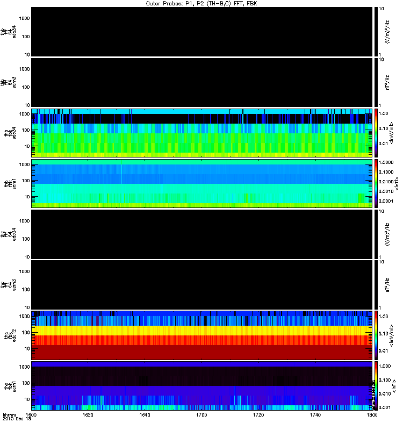Click the "thb fbk edc34" vertical axis label
Viewport: 403px width, 430px height.
(10, 133)
